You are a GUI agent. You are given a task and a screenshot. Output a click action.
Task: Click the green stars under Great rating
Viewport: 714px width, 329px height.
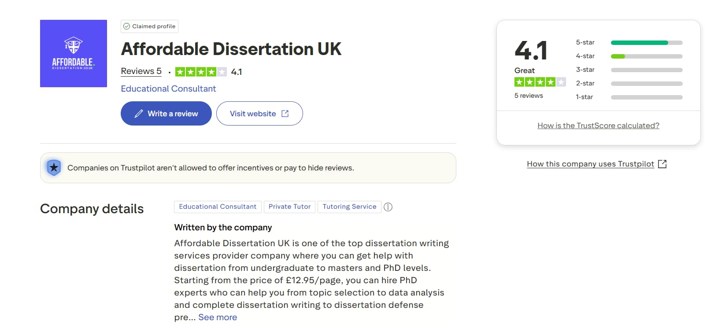click(x=540, y=82)
